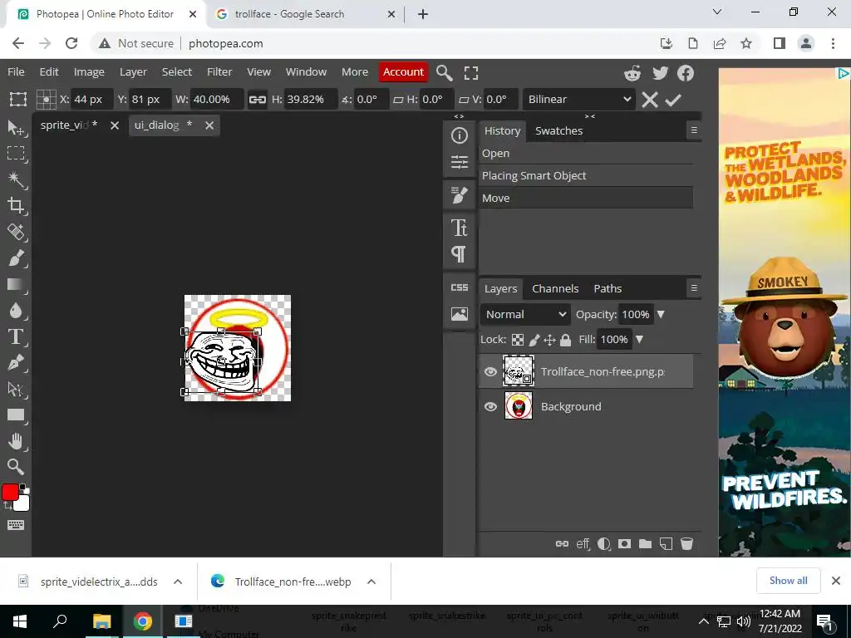The image size is (851, 638).
Task: Add new adjustment layer icon
Action: (x=603, y=543)
